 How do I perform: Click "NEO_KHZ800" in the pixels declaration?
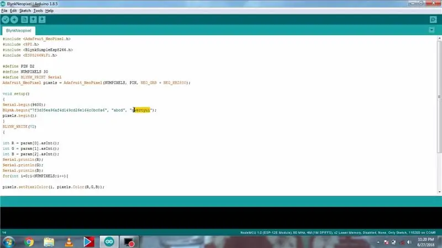(175, 83)
